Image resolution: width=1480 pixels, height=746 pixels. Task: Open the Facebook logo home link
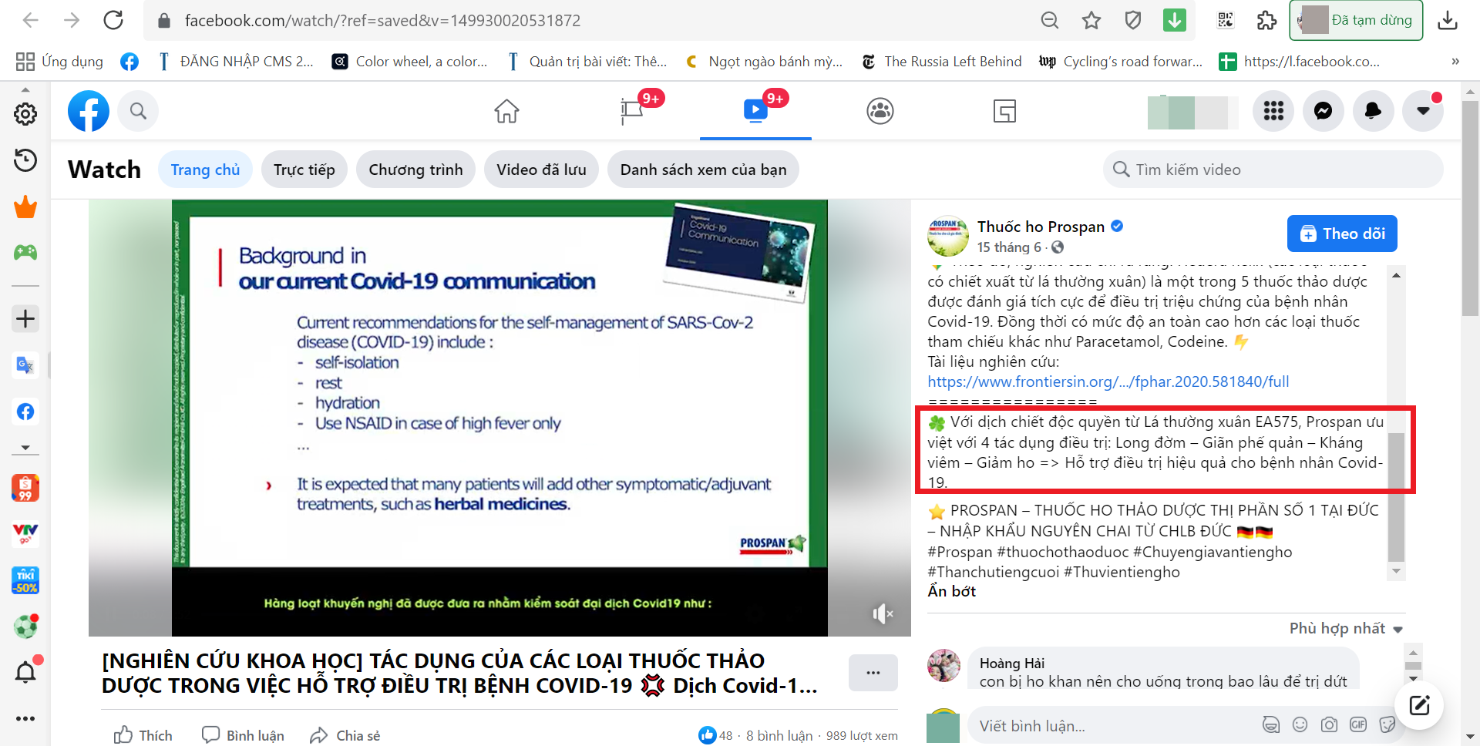[89, 111]
